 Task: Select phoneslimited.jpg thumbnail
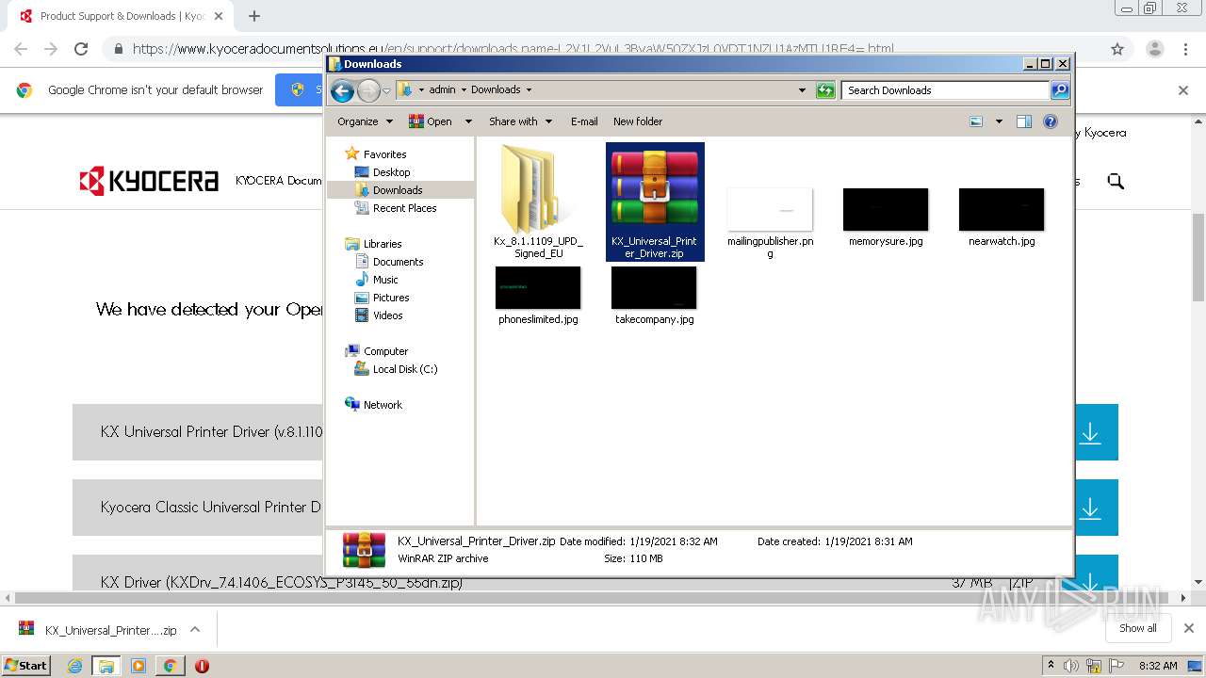[538, 287]
